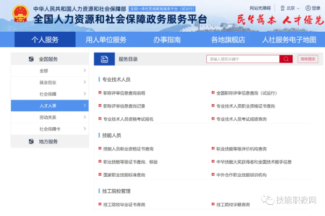The height and width of the screenshot is (216, 325).
Task: Open the 办事指南 tab
Action: pyautogui.click(x=167, y=40)
